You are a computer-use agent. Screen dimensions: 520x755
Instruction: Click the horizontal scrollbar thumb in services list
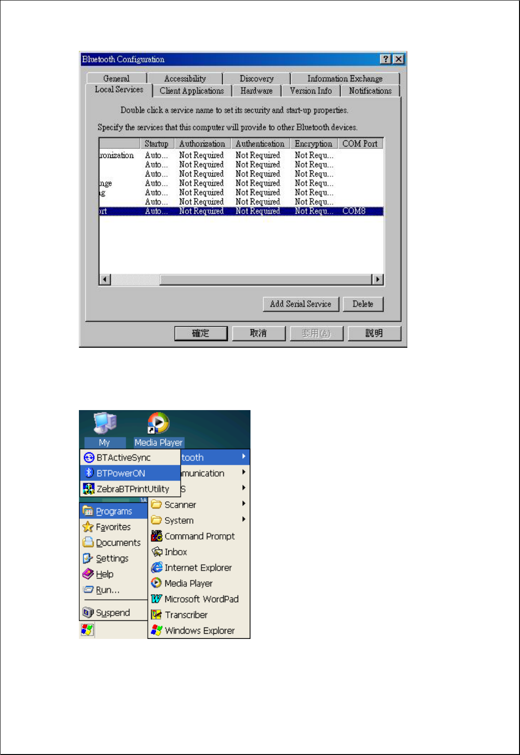(266, 279)
